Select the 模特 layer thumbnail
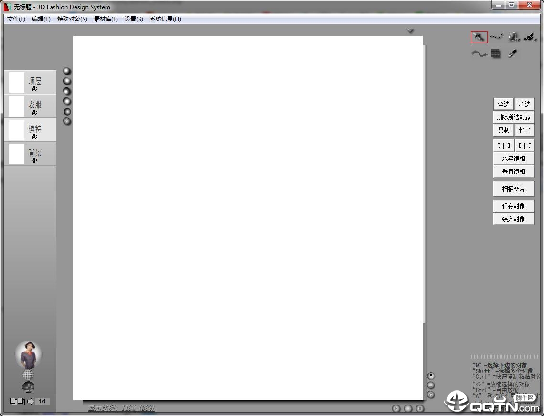 point(16,130)
